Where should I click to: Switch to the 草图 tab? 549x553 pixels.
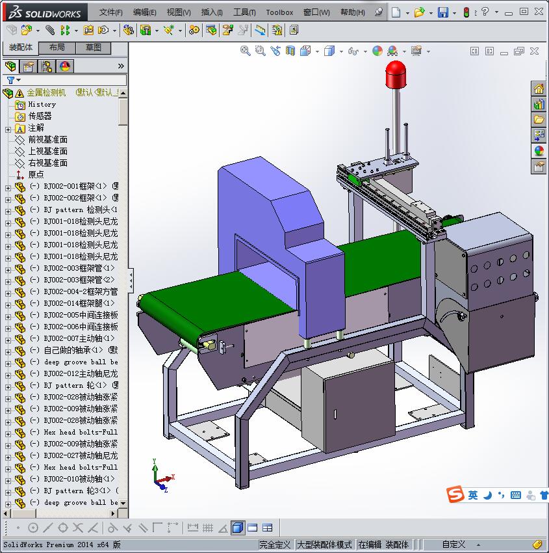(x=94, y=47)
